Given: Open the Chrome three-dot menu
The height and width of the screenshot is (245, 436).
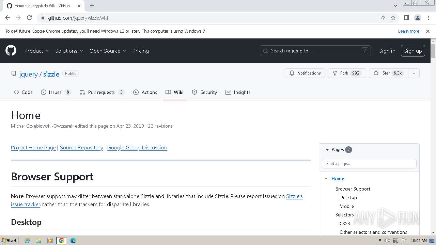Looking at the screenshot, I should coord(428,18).
